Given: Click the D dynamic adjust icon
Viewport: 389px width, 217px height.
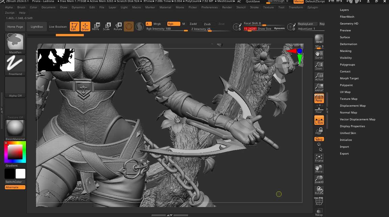Looking at the screenshot, I should [291, 27].
